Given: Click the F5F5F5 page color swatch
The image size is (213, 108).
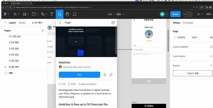Looking at the screenshot, I should 175,37.
